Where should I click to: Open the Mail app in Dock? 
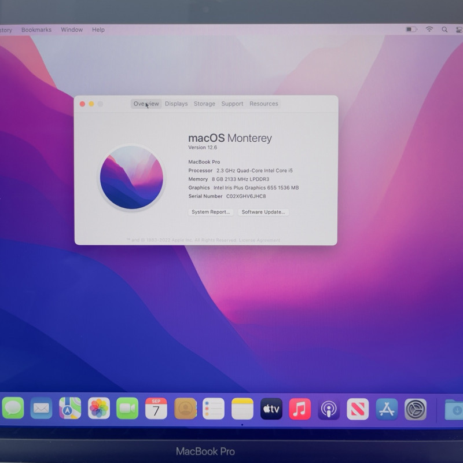(x=41, y=409)
